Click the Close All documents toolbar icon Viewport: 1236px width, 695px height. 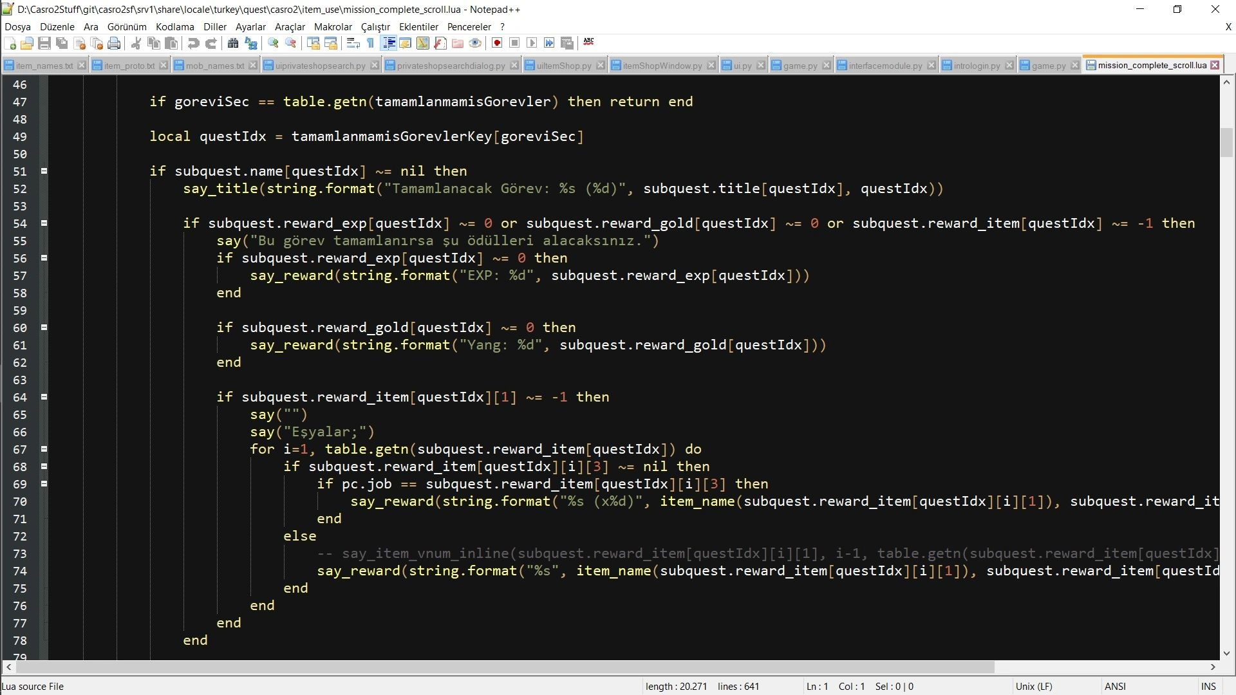tap(97, 43)
